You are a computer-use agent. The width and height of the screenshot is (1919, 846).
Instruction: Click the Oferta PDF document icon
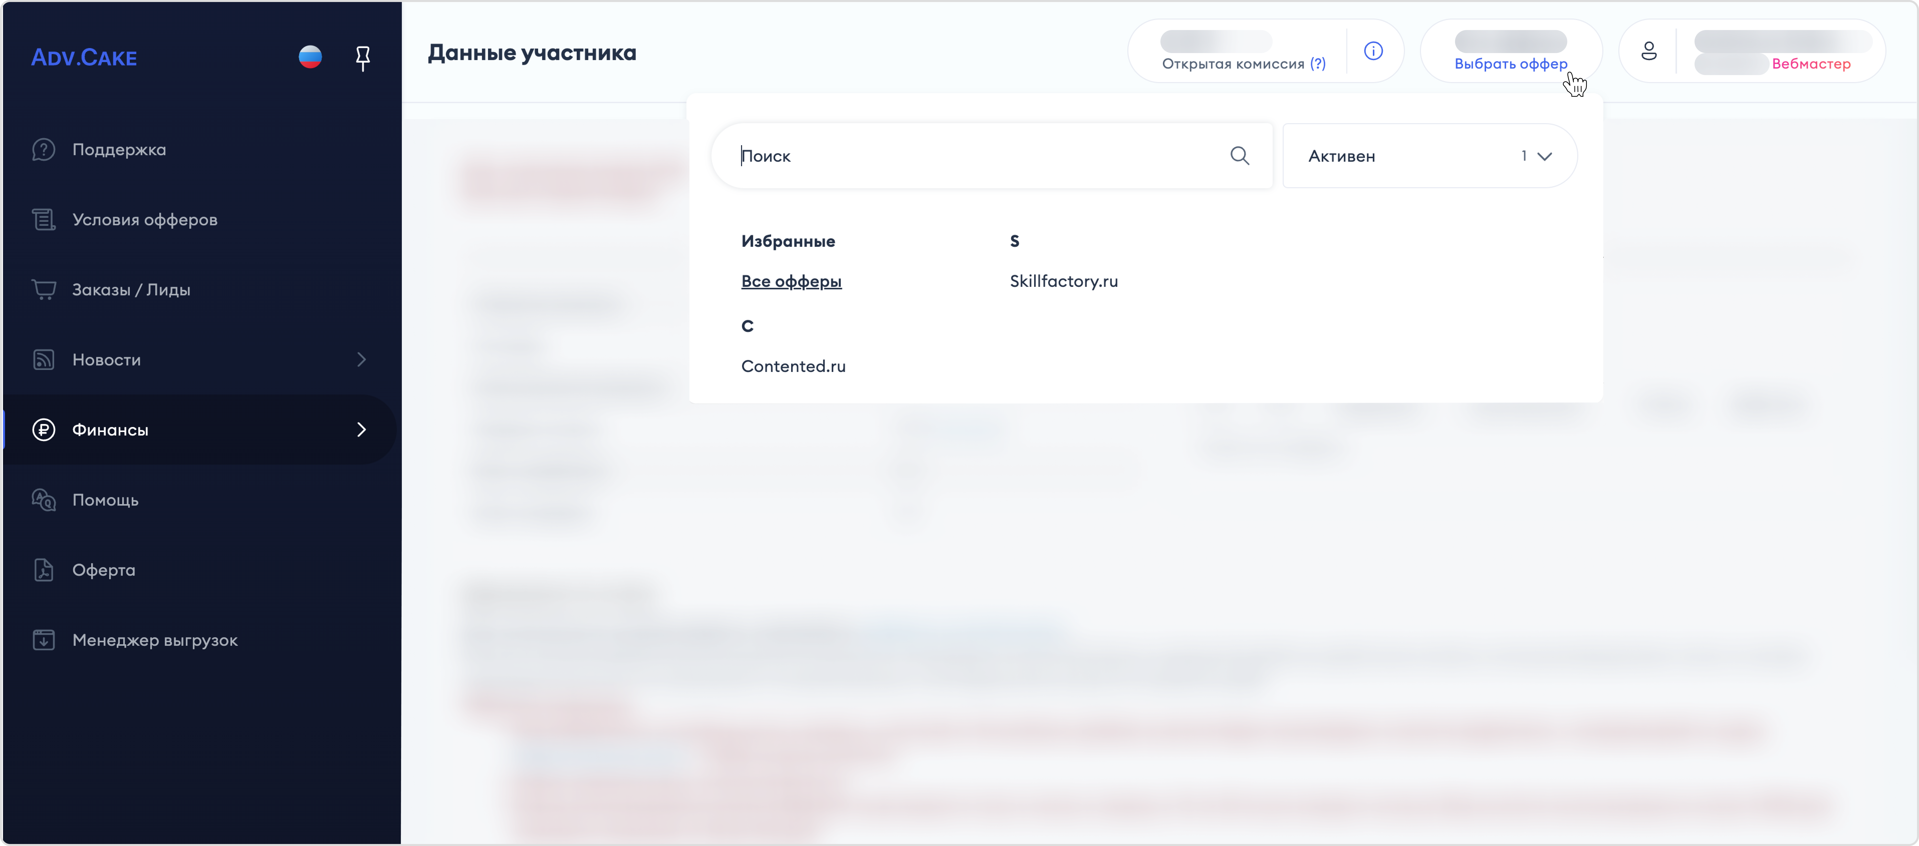click(44, 570)
